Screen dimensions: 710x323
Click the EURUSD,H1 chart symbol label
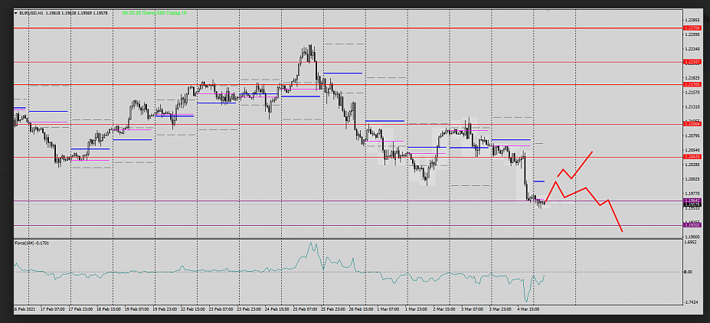(x=31, y=13)
